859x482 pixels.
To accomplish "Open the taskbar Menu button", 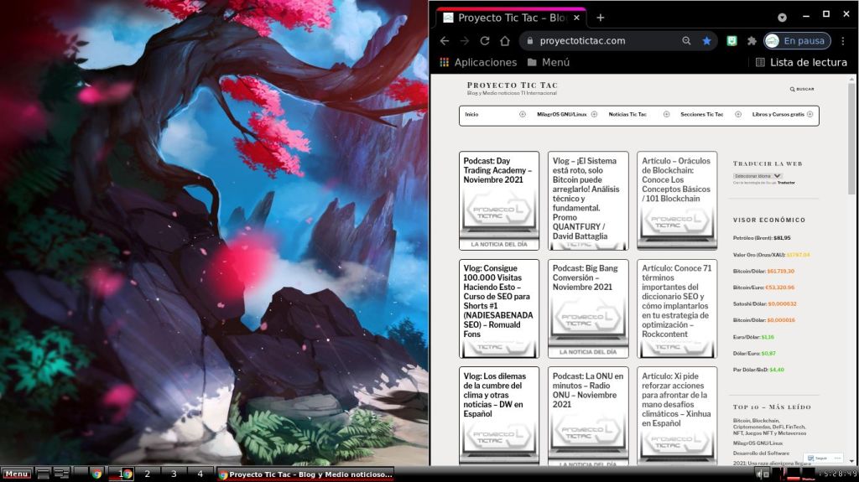I will 17,474.
